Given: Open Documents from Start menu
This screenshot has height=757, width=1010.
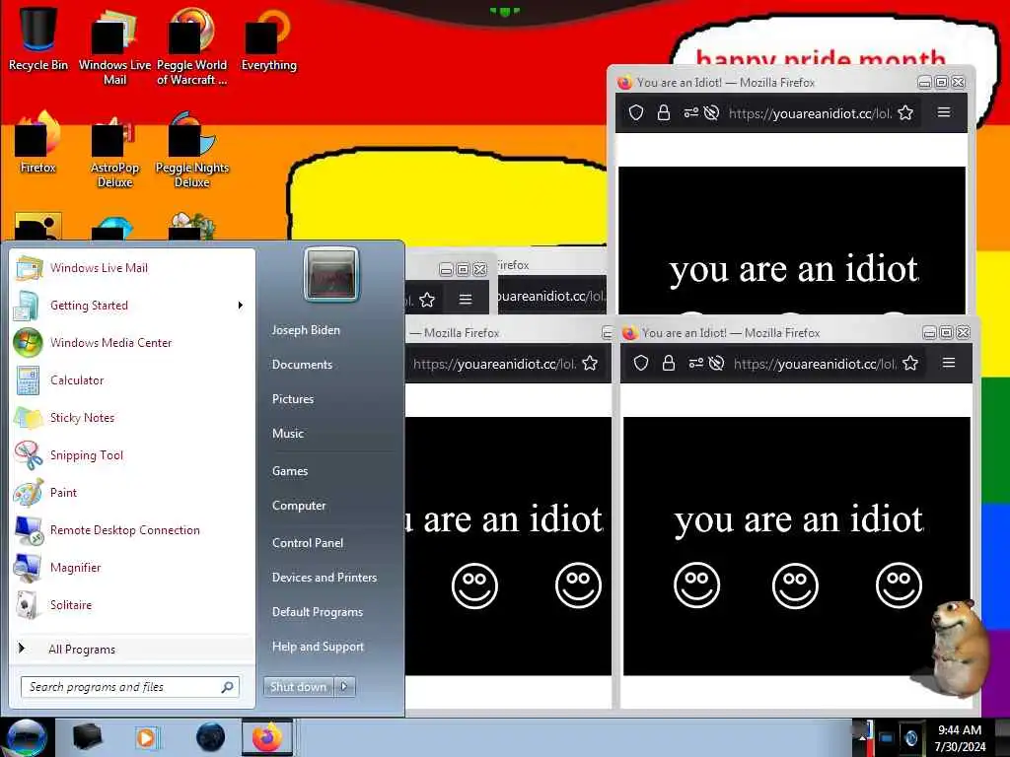Looking at the screenshot, I should (x=302, y=365).
